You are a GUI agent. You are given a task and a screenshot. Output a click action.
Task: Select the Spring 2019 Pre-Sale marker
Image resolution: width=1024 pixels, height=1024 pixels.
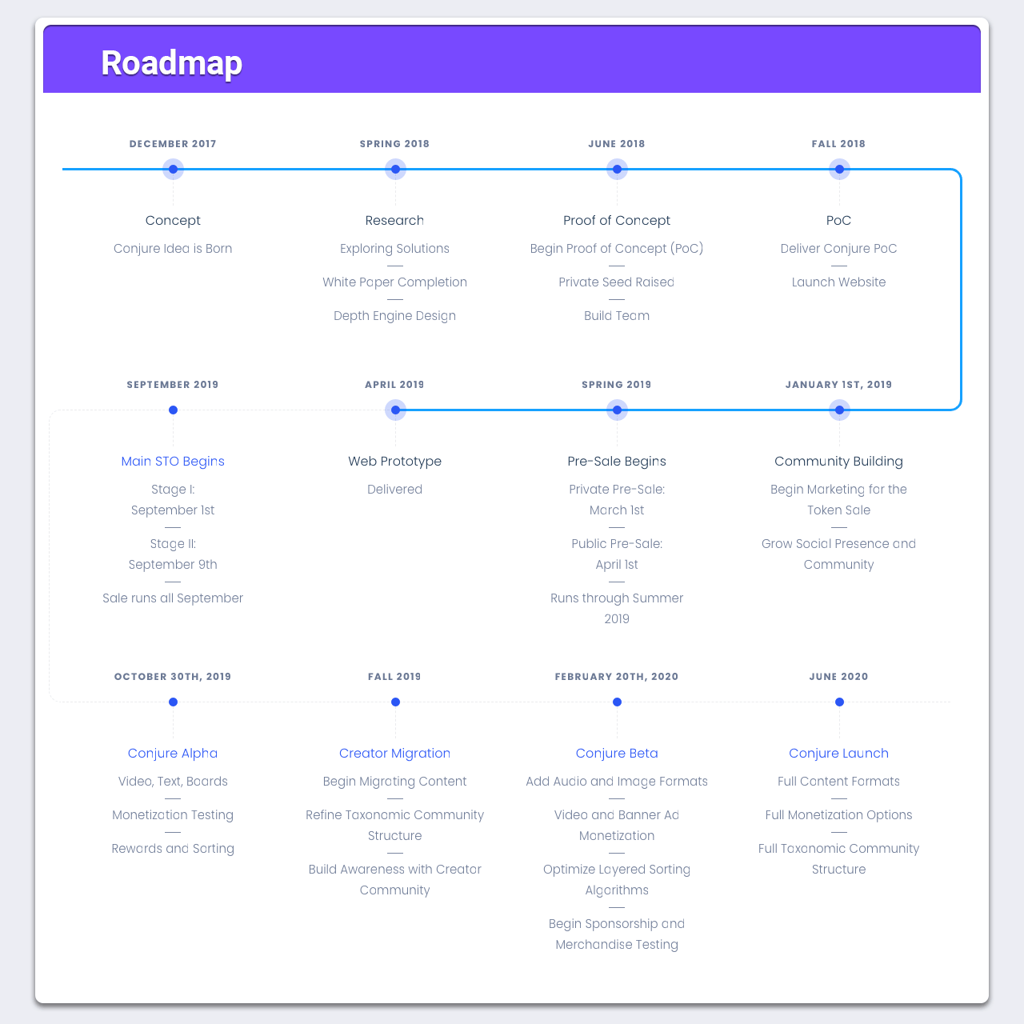[x=617, y=410]
